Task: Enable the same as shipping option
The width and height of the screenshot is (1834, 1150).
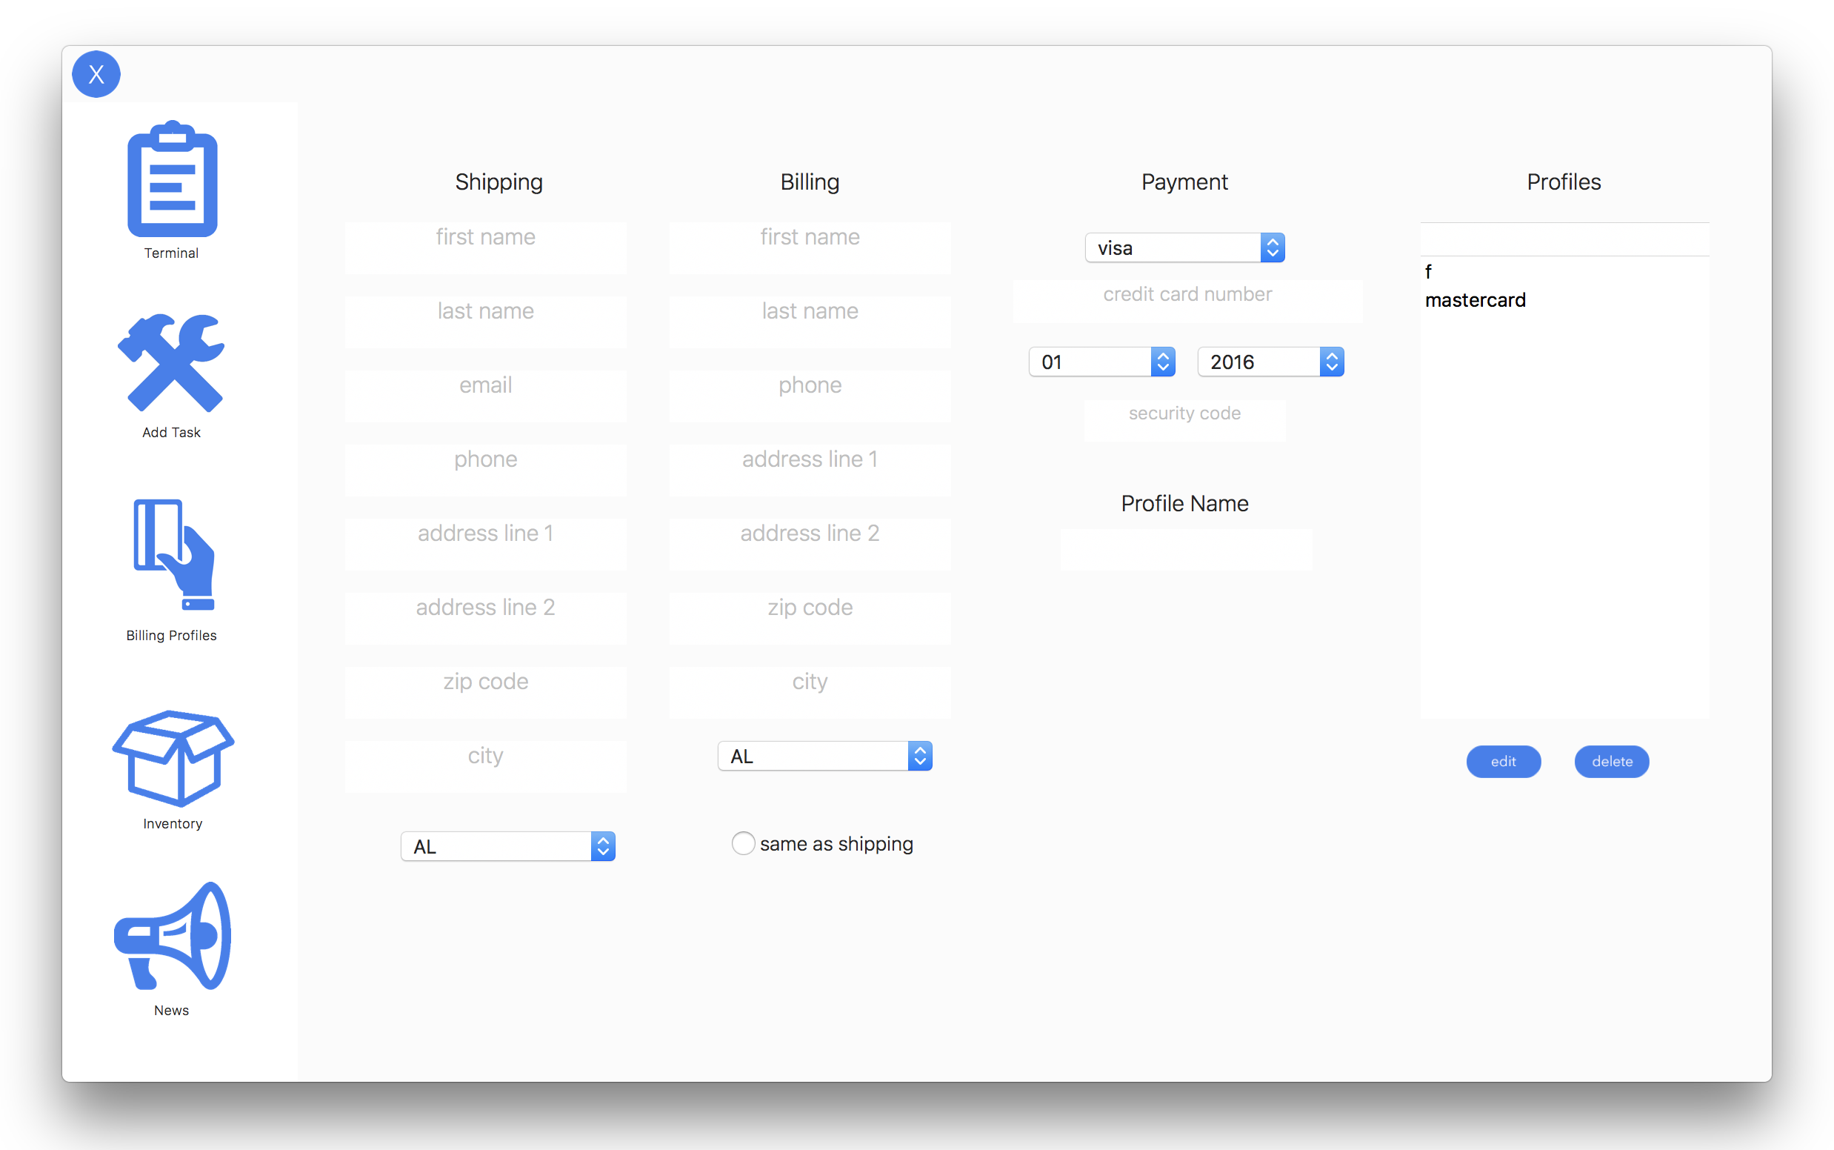Action: (743, 843)
